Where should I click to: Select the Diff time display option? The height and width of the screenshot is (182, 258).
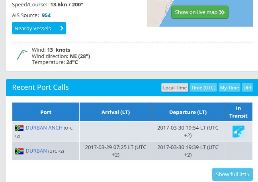point(247,87)
